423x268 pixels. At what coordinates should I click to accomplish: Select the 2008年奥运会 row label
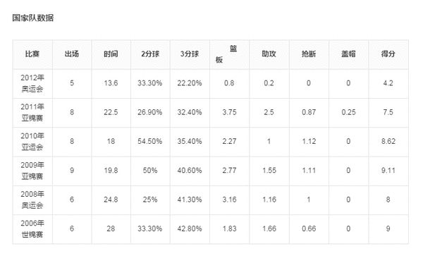pos(32,200)
